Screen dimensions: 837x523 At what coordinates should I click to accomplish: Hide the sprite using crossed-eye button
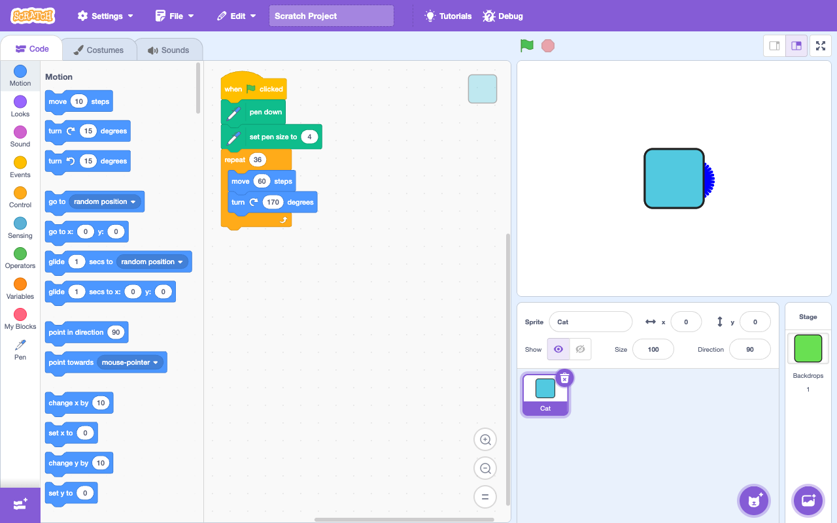(580, 349)
